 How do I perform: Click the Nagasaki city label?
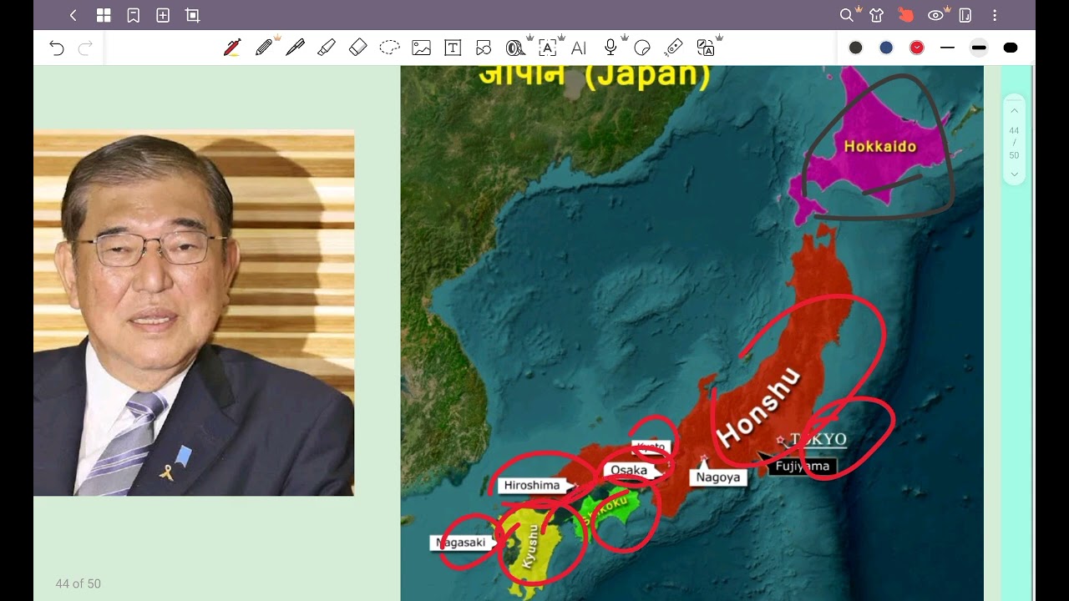460,543
